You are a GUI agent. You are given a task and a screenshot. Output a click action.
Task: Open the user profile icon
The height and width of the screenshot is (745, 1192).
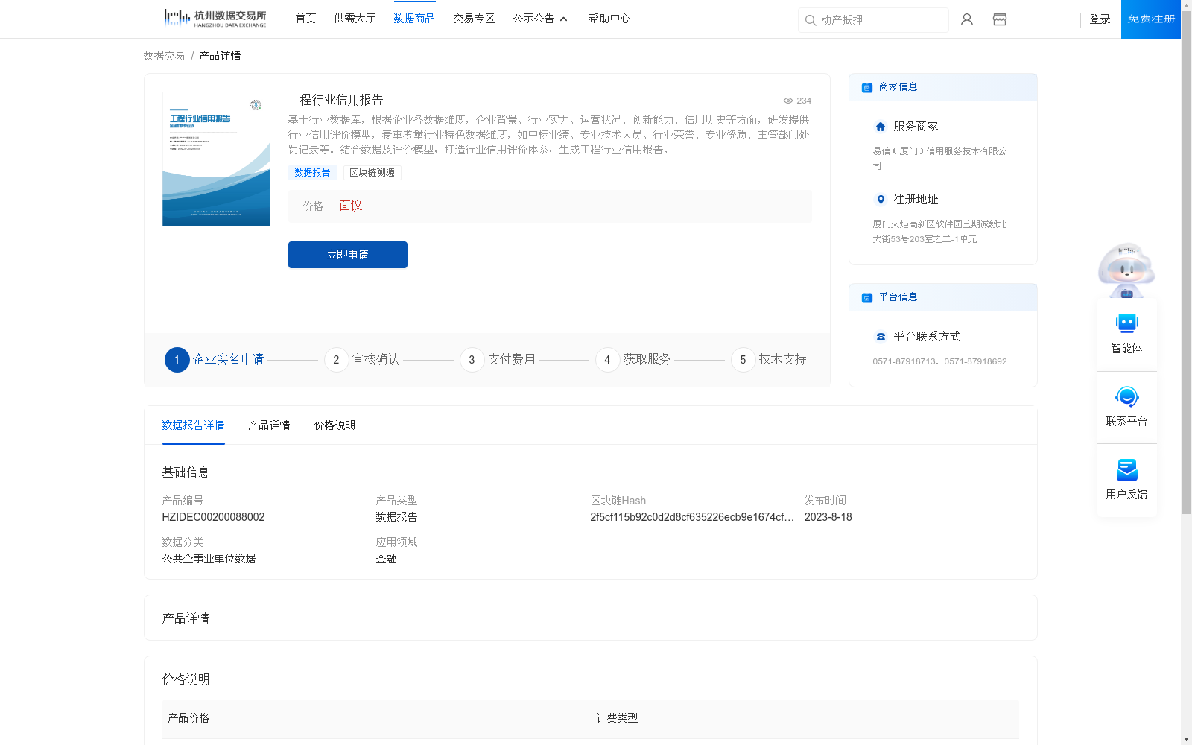967,19
